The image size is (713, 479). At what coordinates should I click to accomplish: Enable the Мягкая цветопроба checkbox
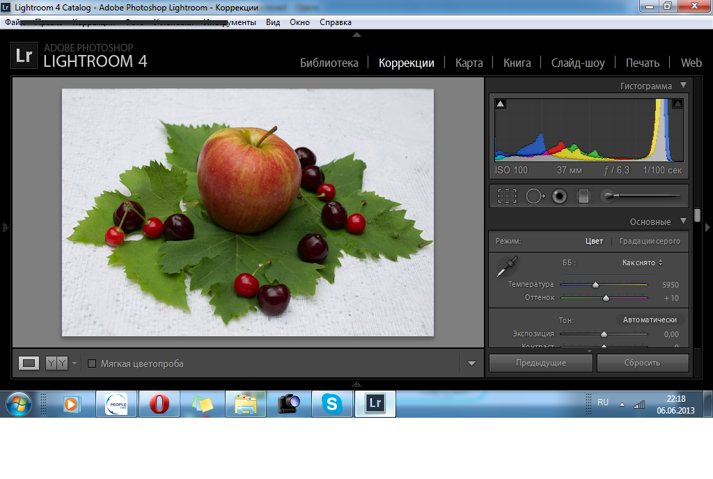[92, 363]
